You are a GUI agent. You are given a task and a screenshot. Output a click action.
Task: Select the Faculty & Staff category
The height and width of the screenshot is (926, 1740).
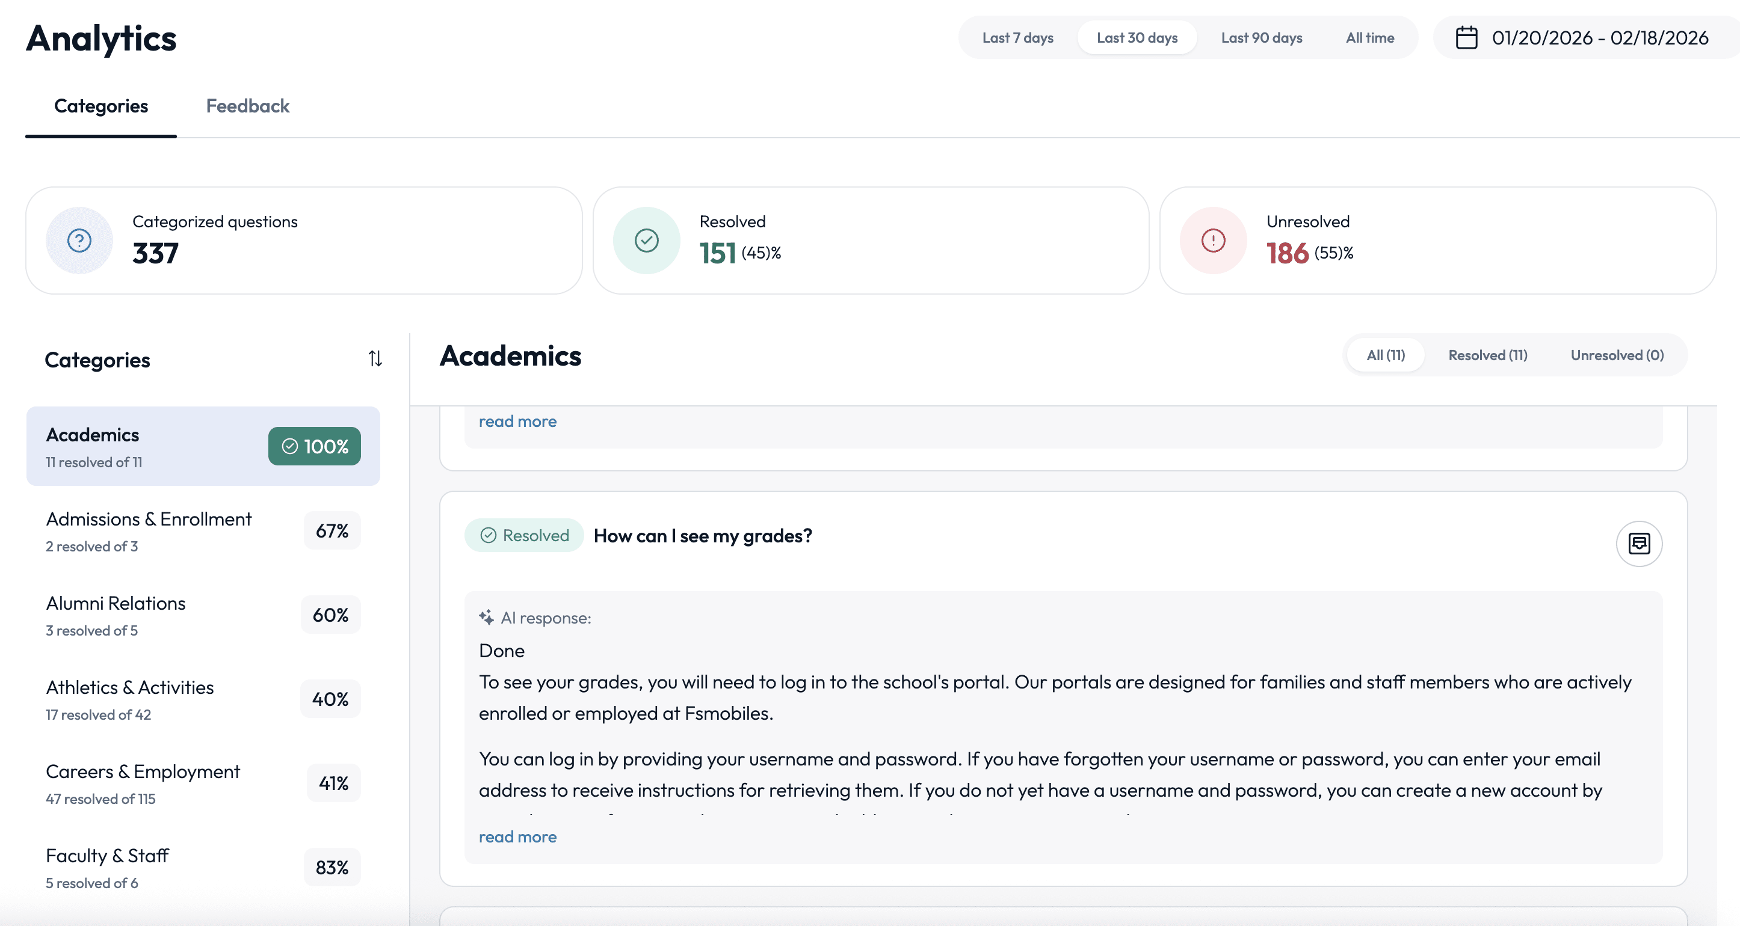tap(203, 868)
